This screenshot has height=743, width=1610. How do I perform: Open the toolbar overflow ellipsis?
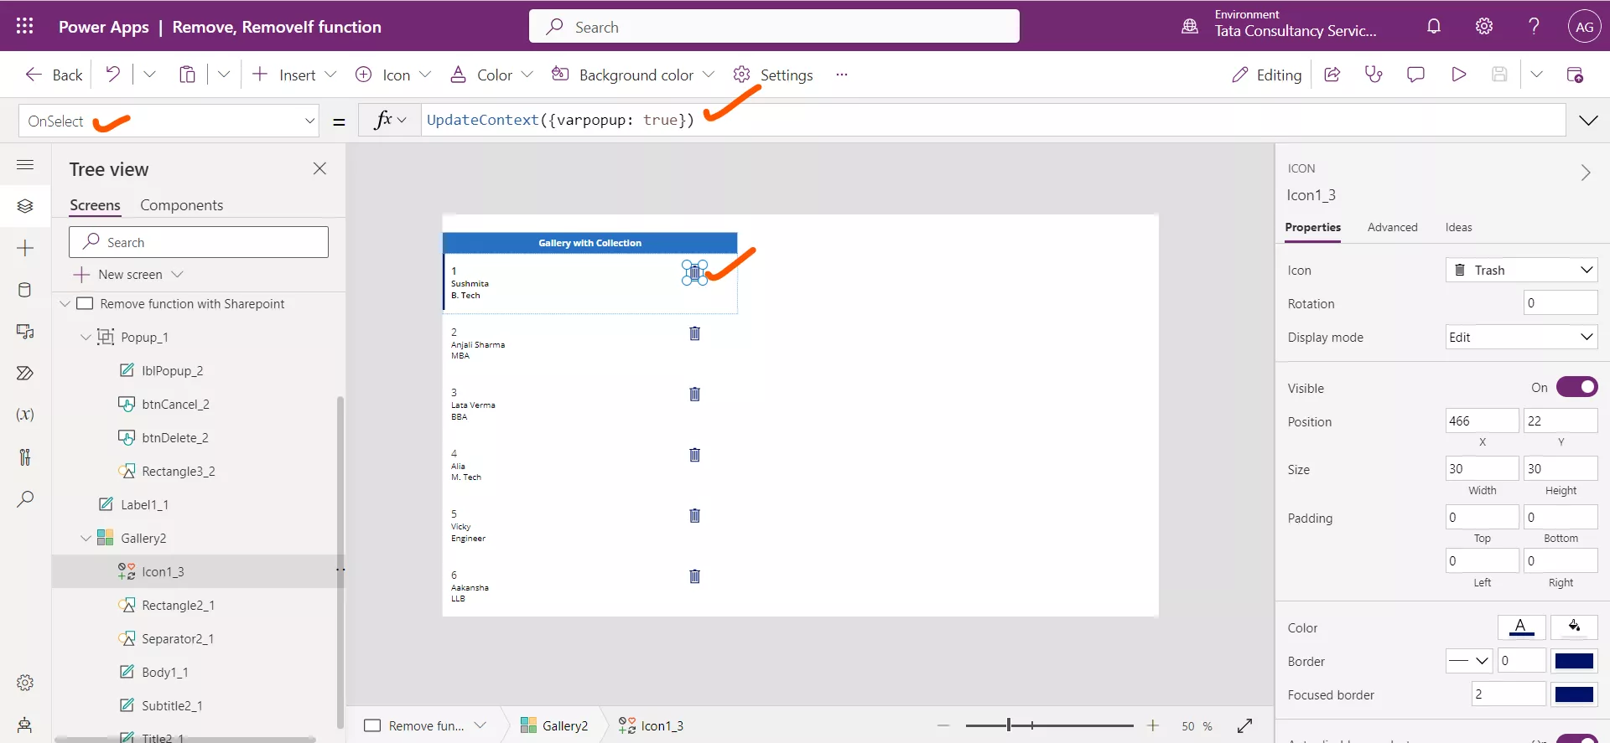tap(841, 75)
